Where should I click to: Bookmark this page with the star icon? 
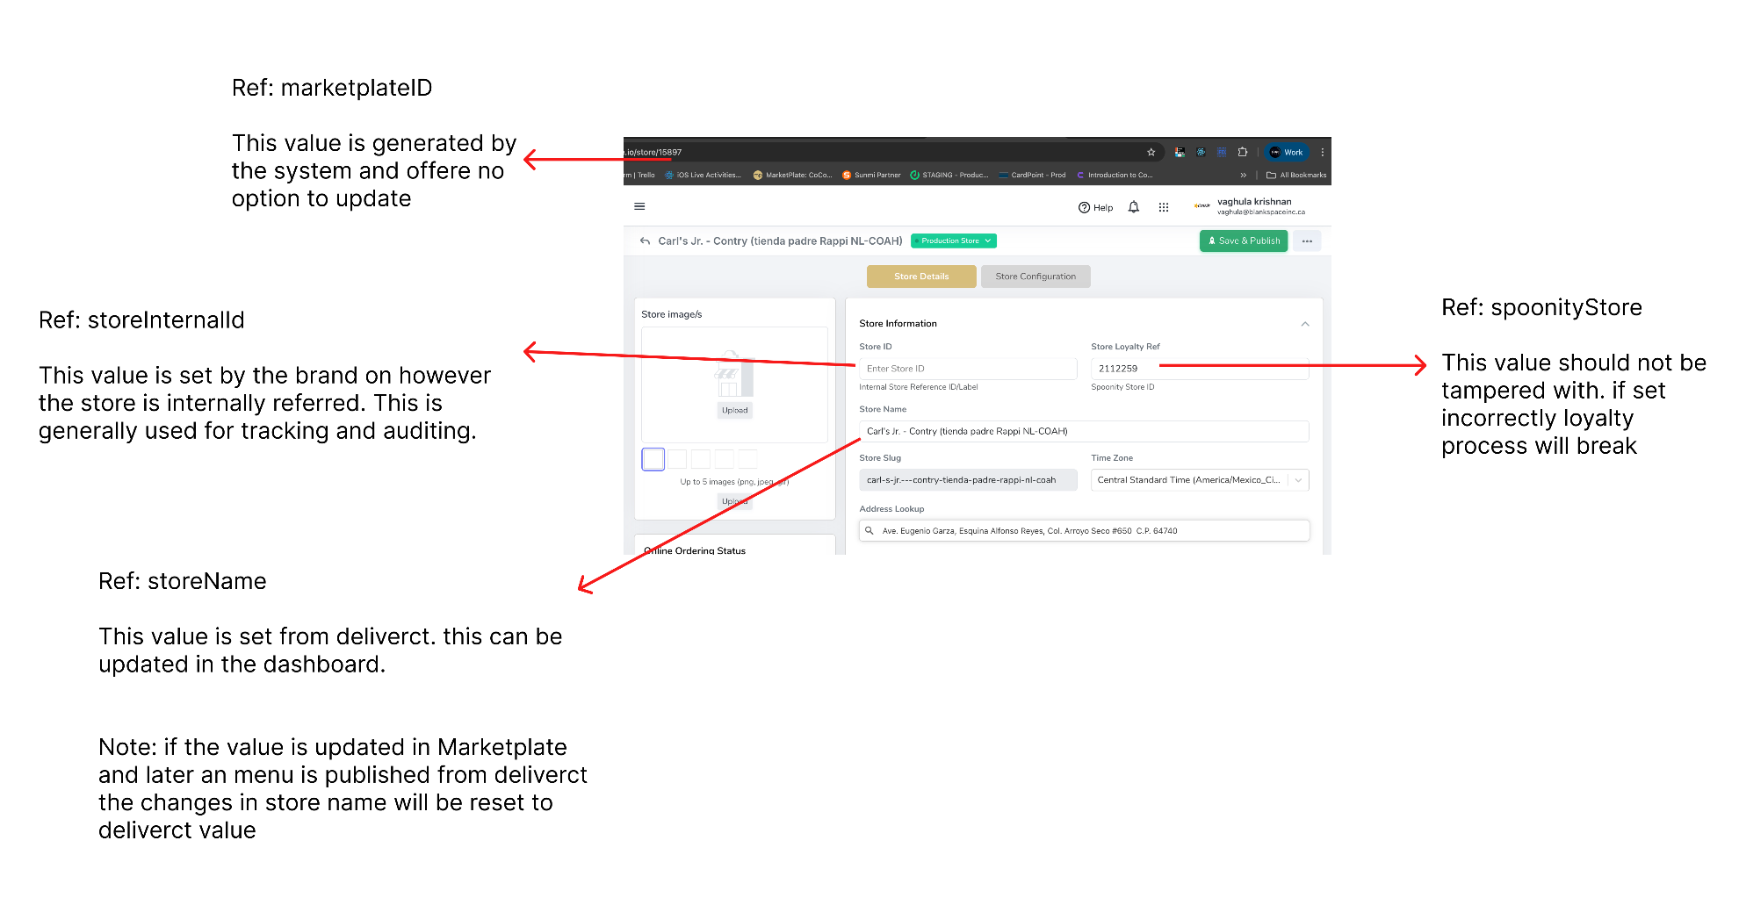1151,152
